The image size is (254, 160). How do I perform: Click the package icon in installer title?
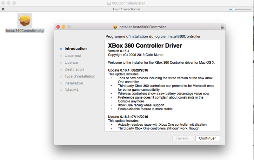click(115, 27)
